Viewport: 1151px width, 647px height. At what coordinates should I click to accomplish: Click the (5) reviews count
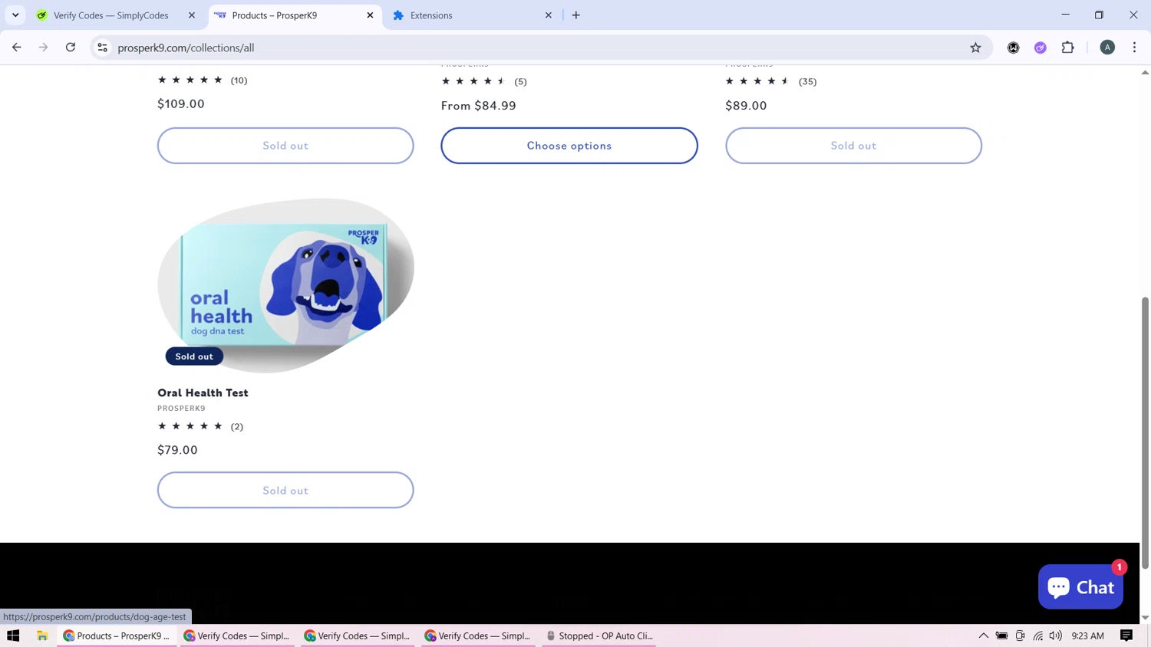click(x=520, y=81)
